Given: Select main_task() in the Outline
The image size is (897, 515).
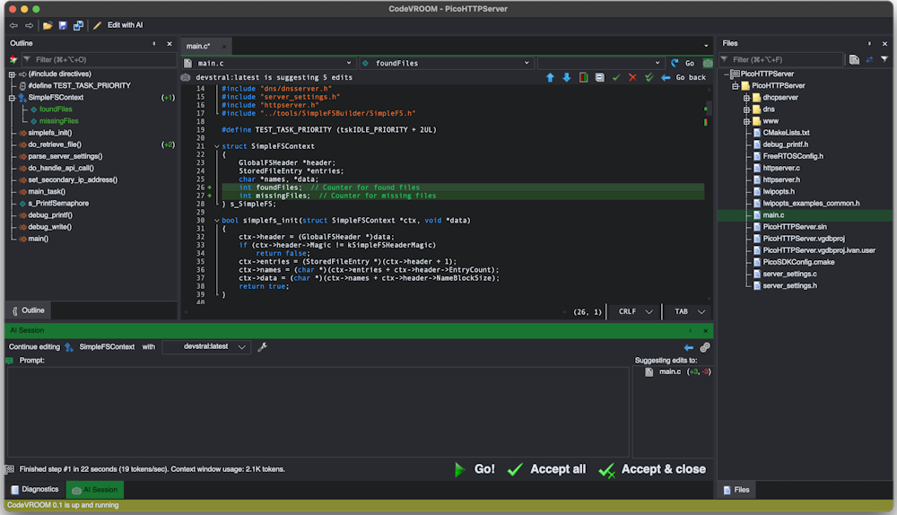Looking at the screenshot, I should pos(47,192).
